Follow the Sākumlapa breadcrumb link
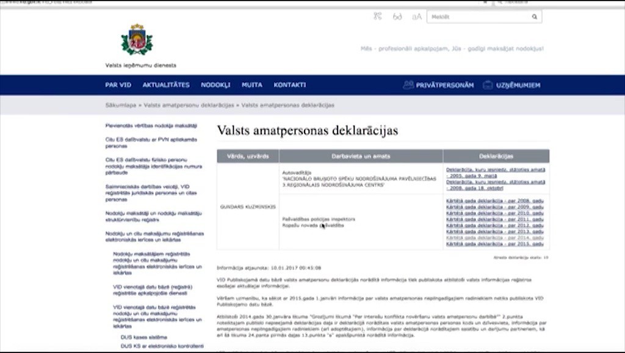Image resolution: width=625 pixels, height=353 pixels. click(x=121, y=105)
